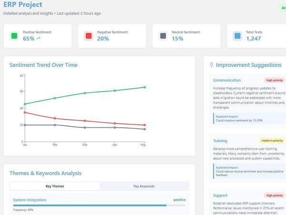Click the red Negative Sentiment icon
Screen dimensions: 286x215
pyautogui.click(x=89, y=36)
